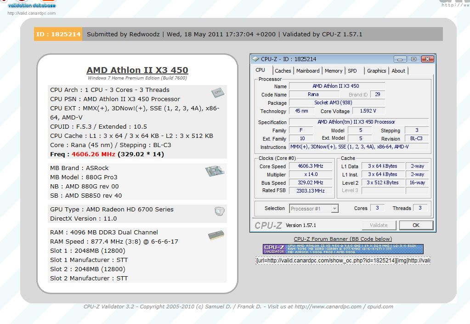This screenshot has width=470, height=324.
Task: Click the Bus Speed value 329.02 MHz
Action: tap(311, 182)
